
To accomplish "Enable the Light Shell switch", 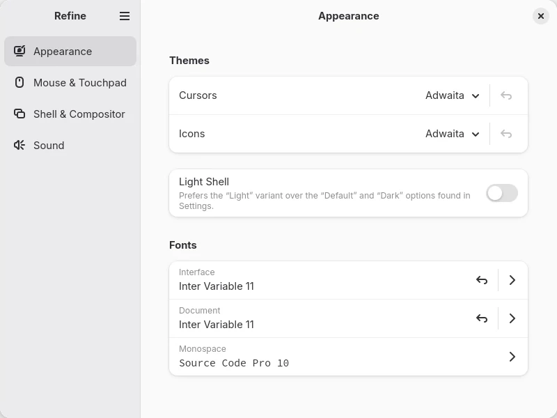I will click(501, 193).
